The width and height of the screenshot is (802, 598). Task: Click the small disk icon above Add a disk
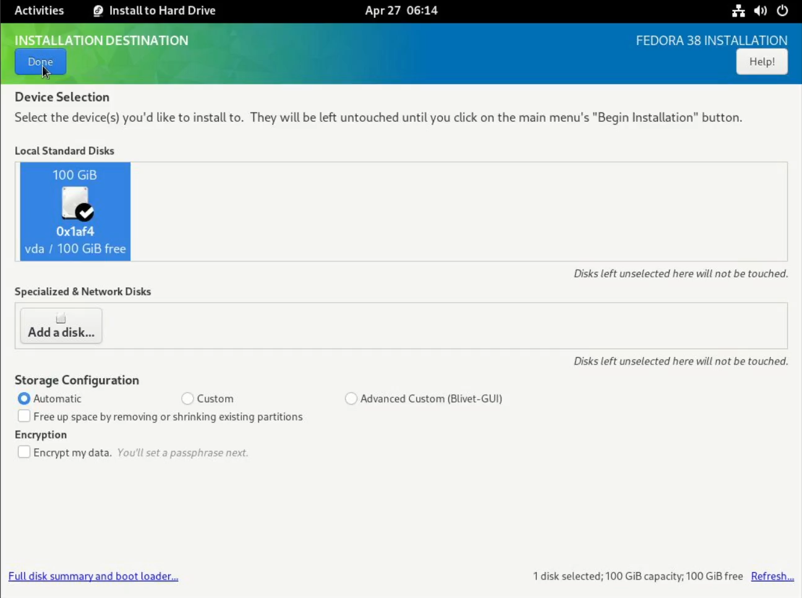61,318
